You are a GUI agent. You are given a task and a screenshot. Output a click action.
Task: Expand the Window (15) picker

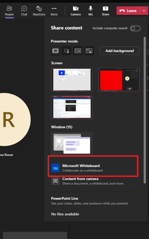(x=72, y=144)
